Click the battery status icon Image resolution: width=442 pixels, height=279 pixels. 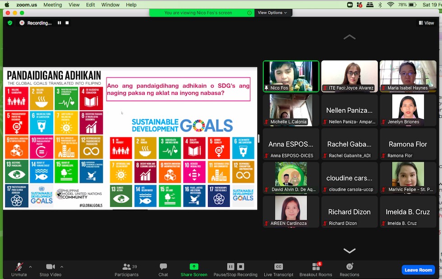click(412, 5)
